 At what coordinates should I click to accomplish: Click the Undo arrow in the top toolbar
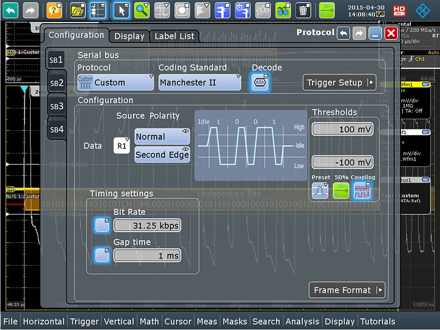coord(10,10)
